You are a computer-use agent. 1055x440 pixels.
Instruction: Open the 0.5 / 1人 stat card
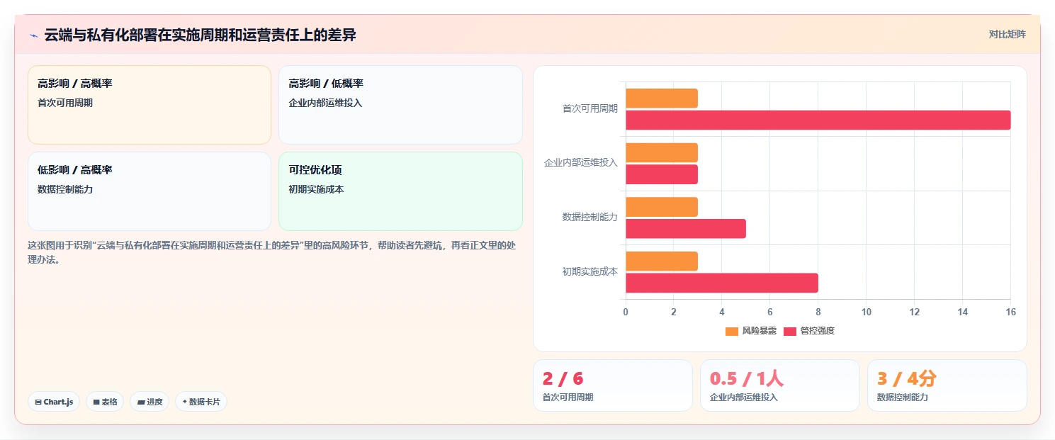780,385
